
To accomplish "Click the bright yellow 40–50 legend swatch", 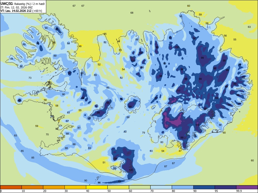I will (x=97, y=187).
